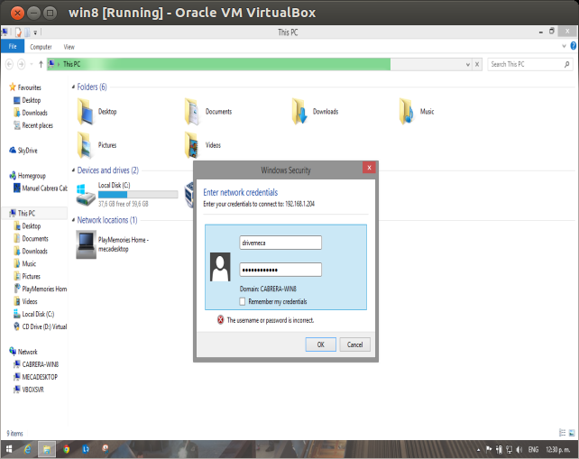
Task: Click the Network icon in sidebar
Action: [13, 351]
